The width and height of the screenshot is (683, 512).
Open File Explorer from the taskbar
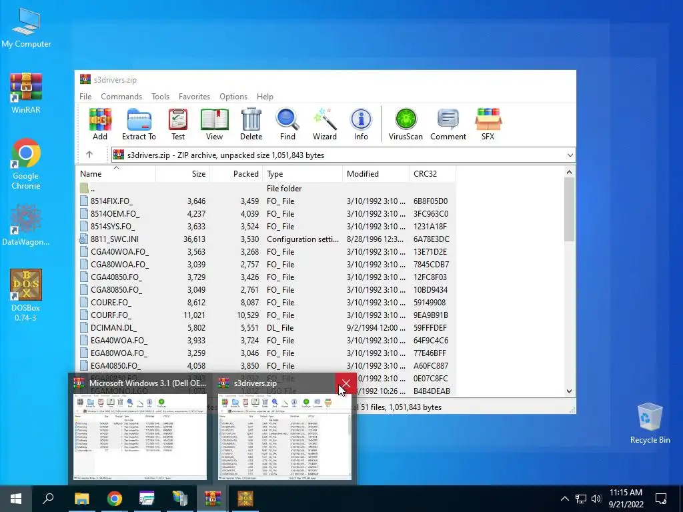point(81,499)
